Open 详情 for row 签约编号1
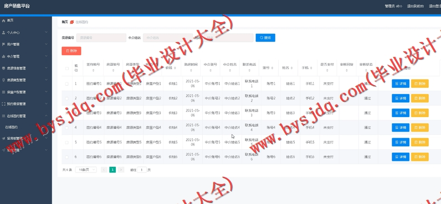The height and width of the screenshot is (204, 441). pyautogui.click(x=401, y=83)
